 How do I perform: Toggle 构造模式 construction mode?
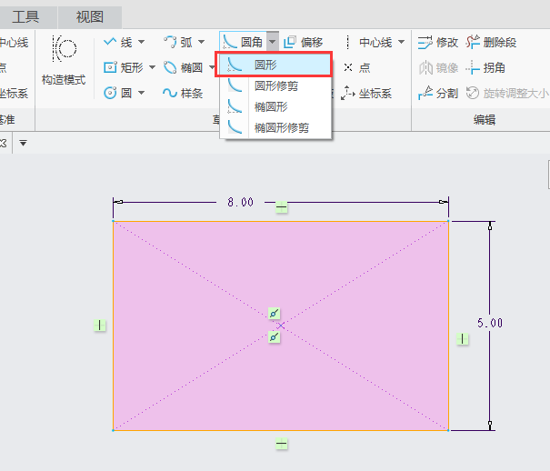[64, 60]
